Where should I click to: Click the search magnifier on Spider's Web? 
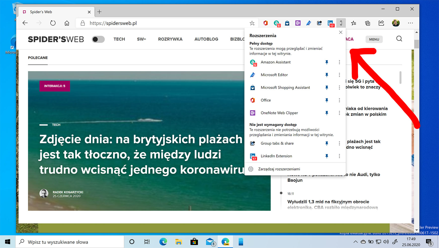(399, 39)
